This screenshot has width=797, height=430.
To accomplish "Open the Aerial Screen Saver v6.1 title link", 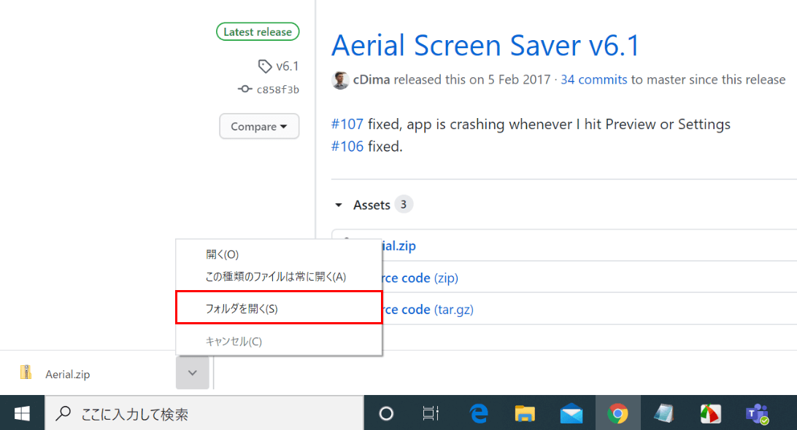I will [x=485, y=45].
